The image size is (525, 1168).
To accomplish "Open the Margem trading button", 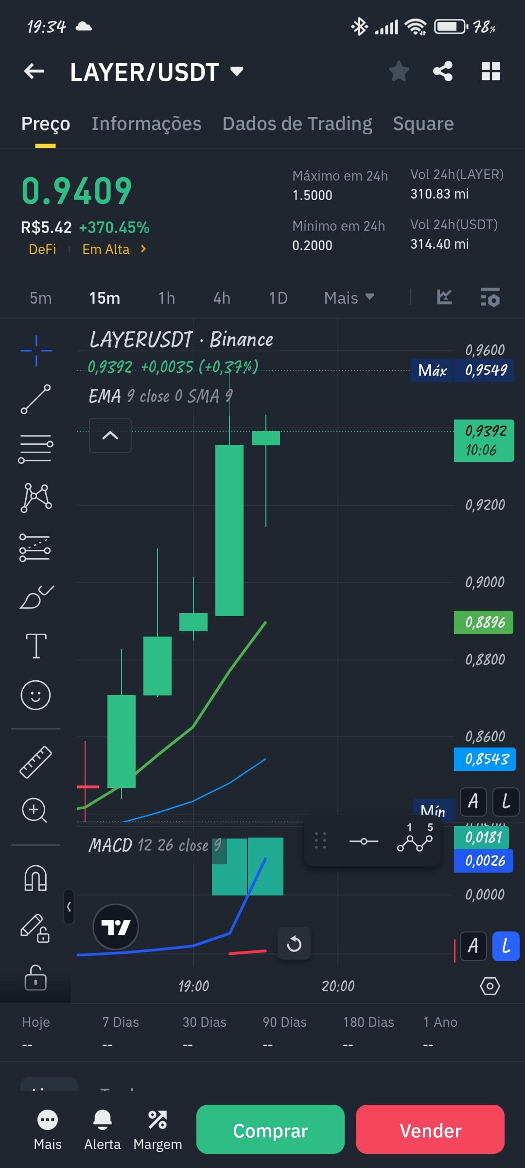I will pyautogui.click(x=157, y=1130).
